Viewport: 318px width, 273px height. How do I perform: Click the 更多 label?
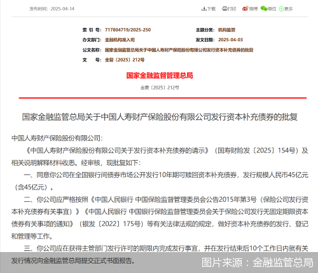[x=288, y=9]
